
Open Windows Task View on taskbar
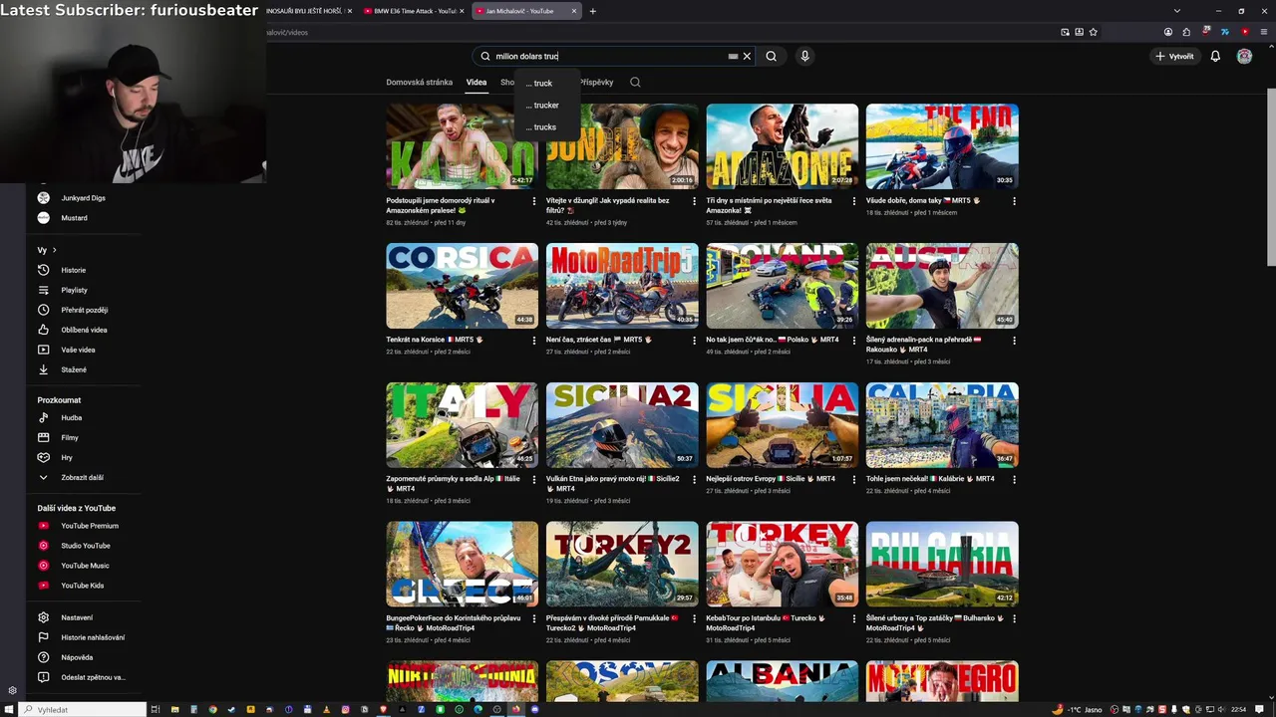pos(156,709)
